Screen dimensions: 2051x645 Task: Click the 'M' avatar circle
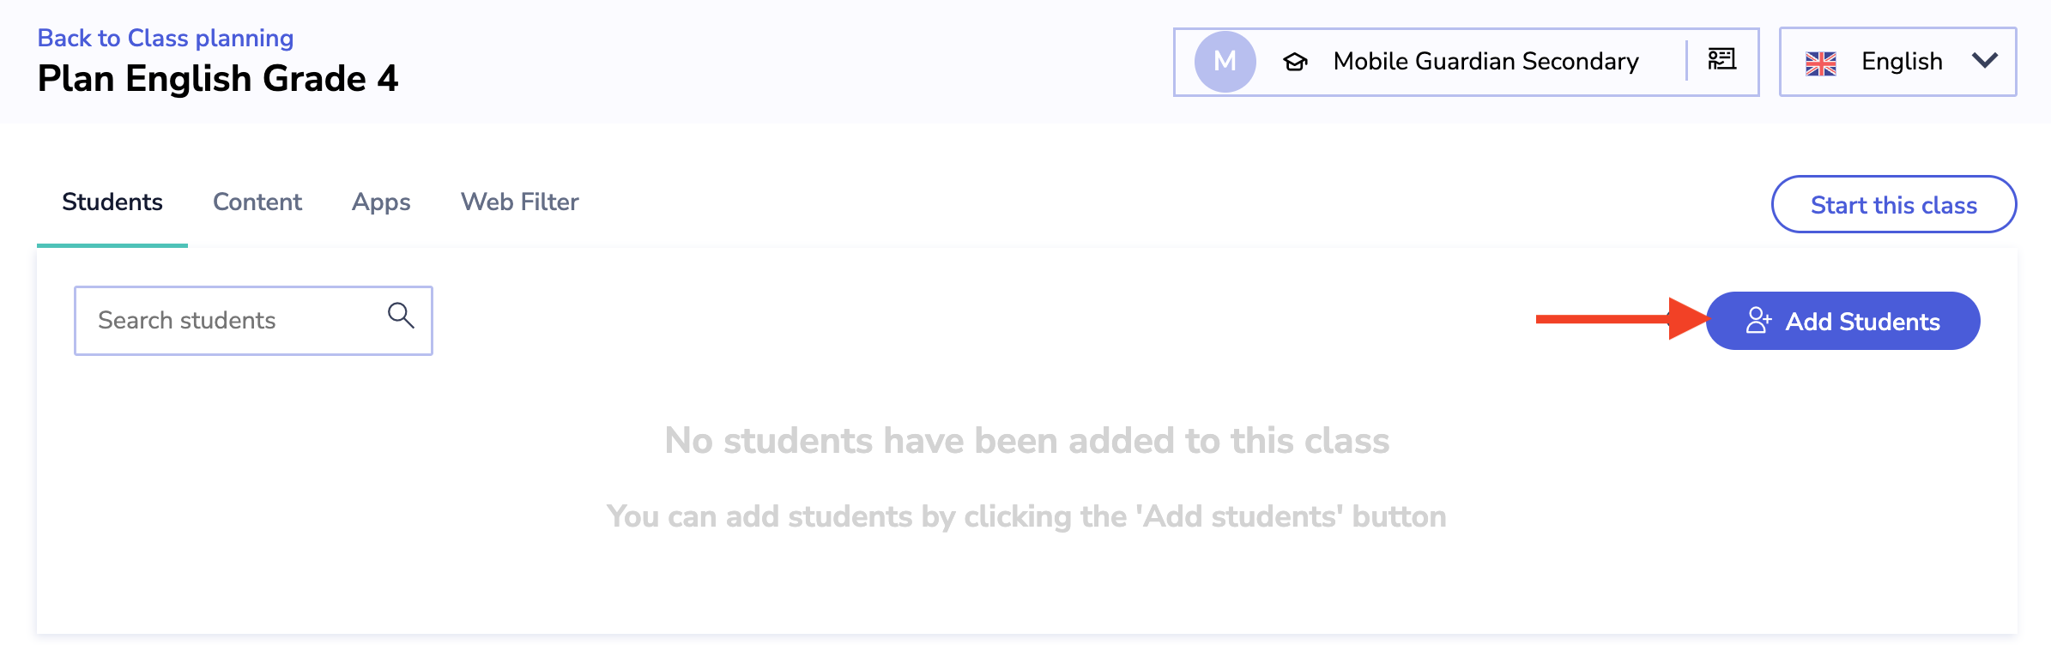(1225, 61)
